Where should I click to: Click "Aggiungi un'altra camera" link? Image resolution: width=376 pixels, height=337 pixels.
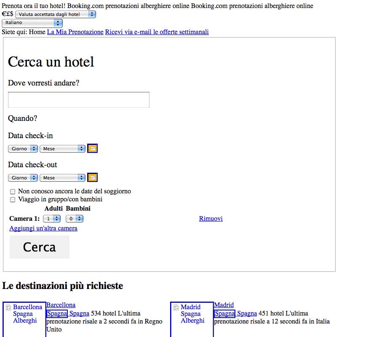tap(43, 228)
